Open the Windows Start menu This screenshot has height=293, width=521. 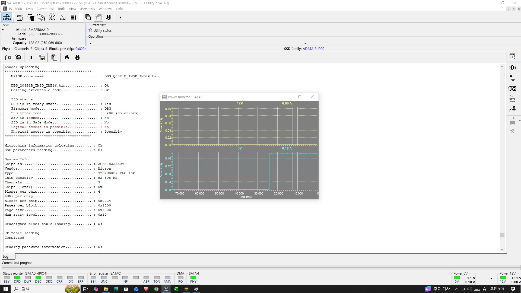click(5, 289)
